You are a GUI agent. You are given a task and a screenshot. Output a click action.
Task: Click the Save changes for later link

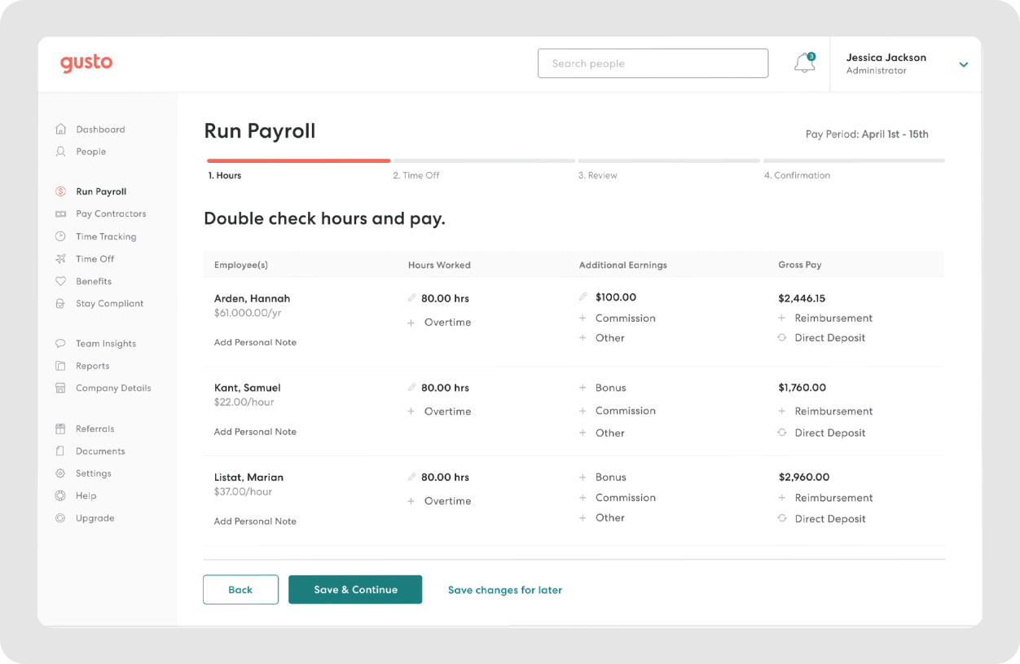[505, 590]
